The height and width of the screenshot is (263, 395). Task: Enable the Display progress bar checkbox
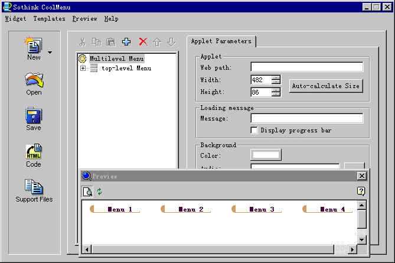tap(254, 130)
